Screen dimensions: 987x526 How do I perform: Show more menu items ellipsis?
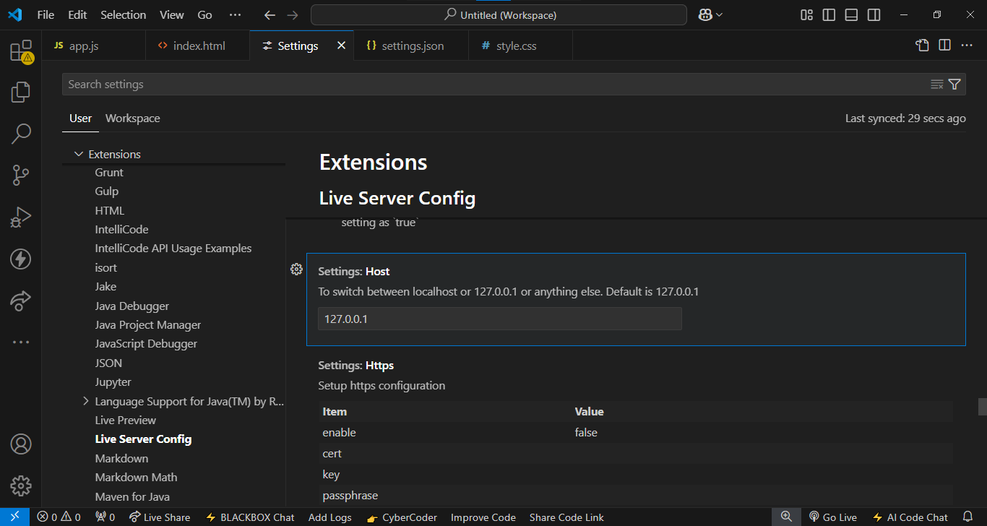[235, 14]
